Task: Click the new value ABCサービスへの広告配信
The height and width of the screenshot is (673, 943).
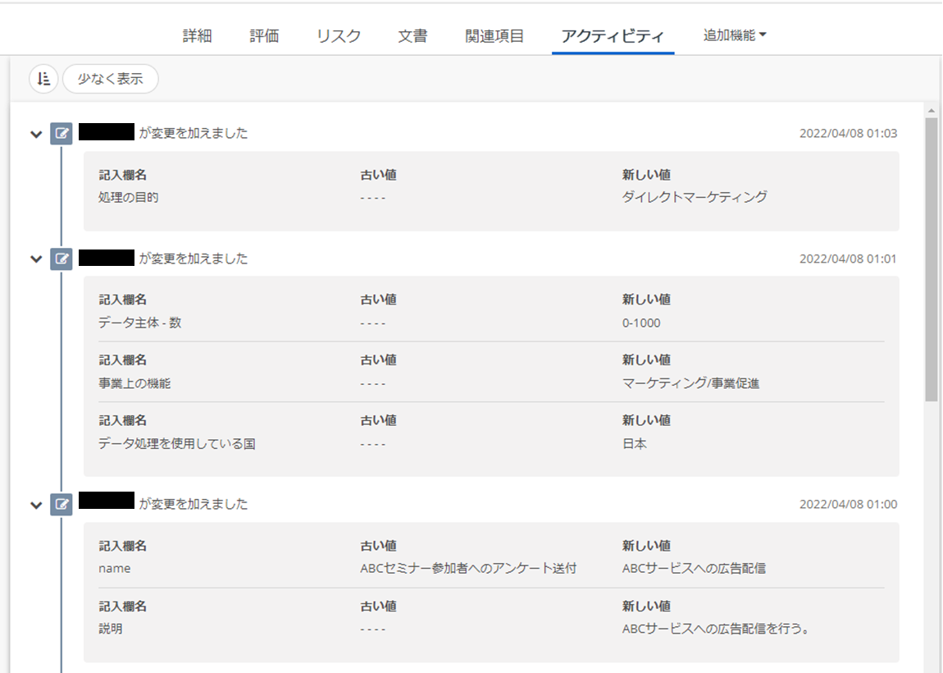Action: (694, 568)
